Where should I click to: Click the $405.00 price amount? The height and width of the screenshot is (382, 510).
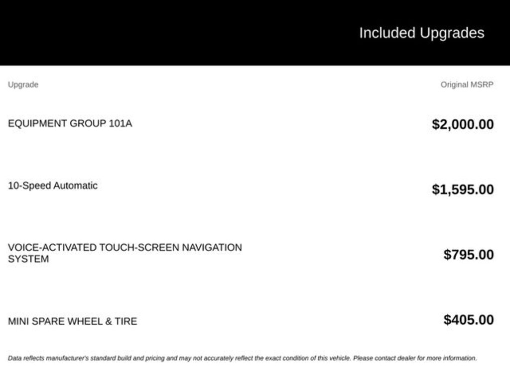[x=469, y=320]
